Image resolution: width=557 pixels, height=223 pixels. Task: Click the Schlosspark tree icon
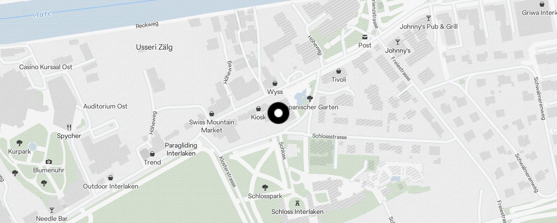pos(265,187)
